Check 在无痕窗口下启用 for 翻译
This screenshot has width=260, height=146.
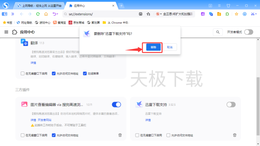23,73
